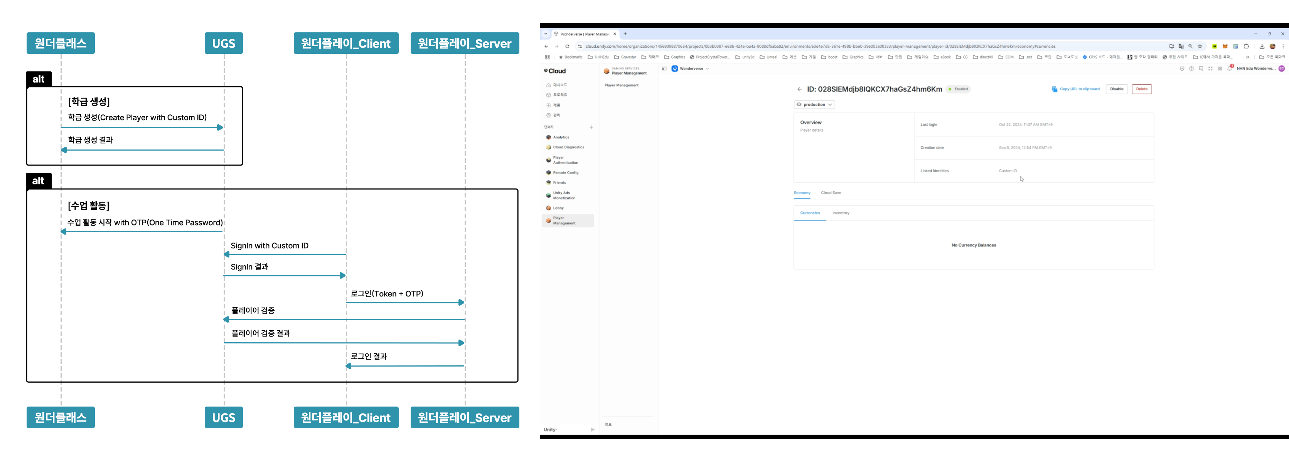Viewport: 1289px width, 462px height.
Task: Click the zoom magnifier in address bar
Action: pos(1190,47)
